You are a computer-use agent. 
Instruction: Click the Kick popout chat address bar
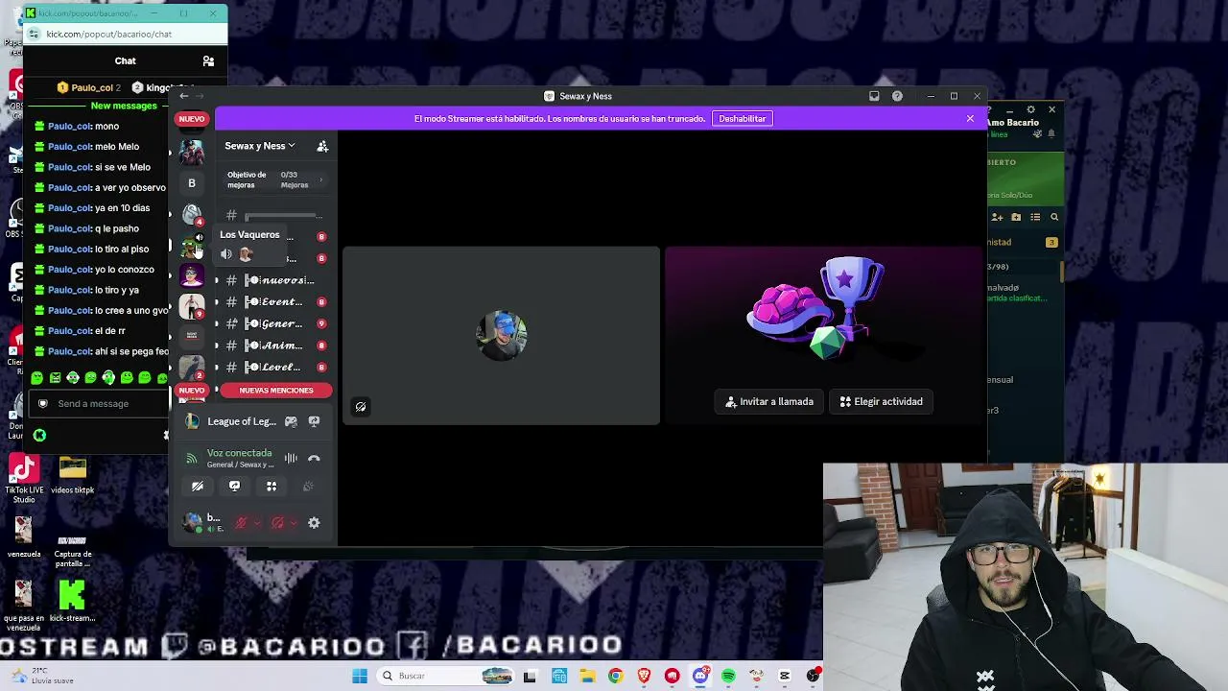pyautogui.click(x=125, y=35)
